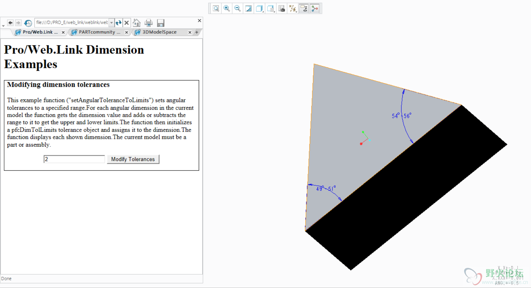Viewport: 531px width, 288px height.
Task: Close the 3DModelSpace tab
Action: click(190, 32)
